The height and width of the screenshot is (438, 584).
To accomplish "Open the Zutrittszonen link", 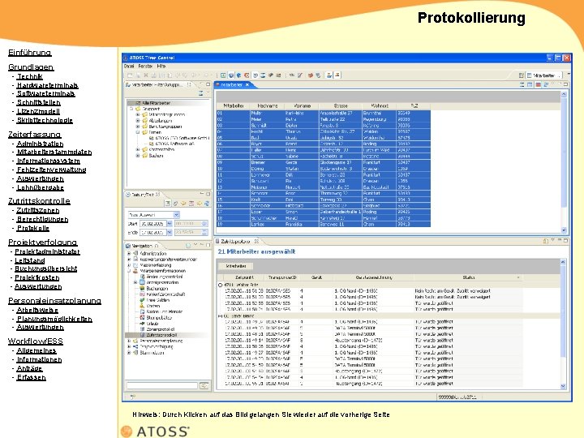I will [x=37, y=210].
